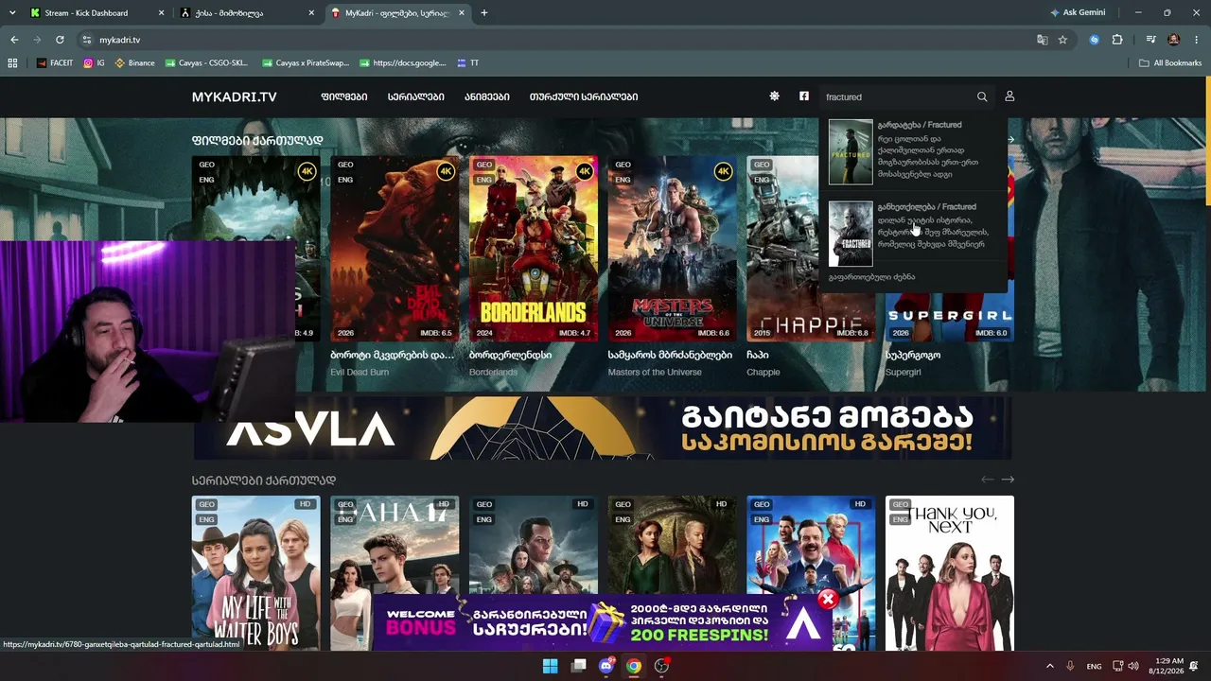
Task: Click the ჩაპი movie title
Action: coord(757,355)
